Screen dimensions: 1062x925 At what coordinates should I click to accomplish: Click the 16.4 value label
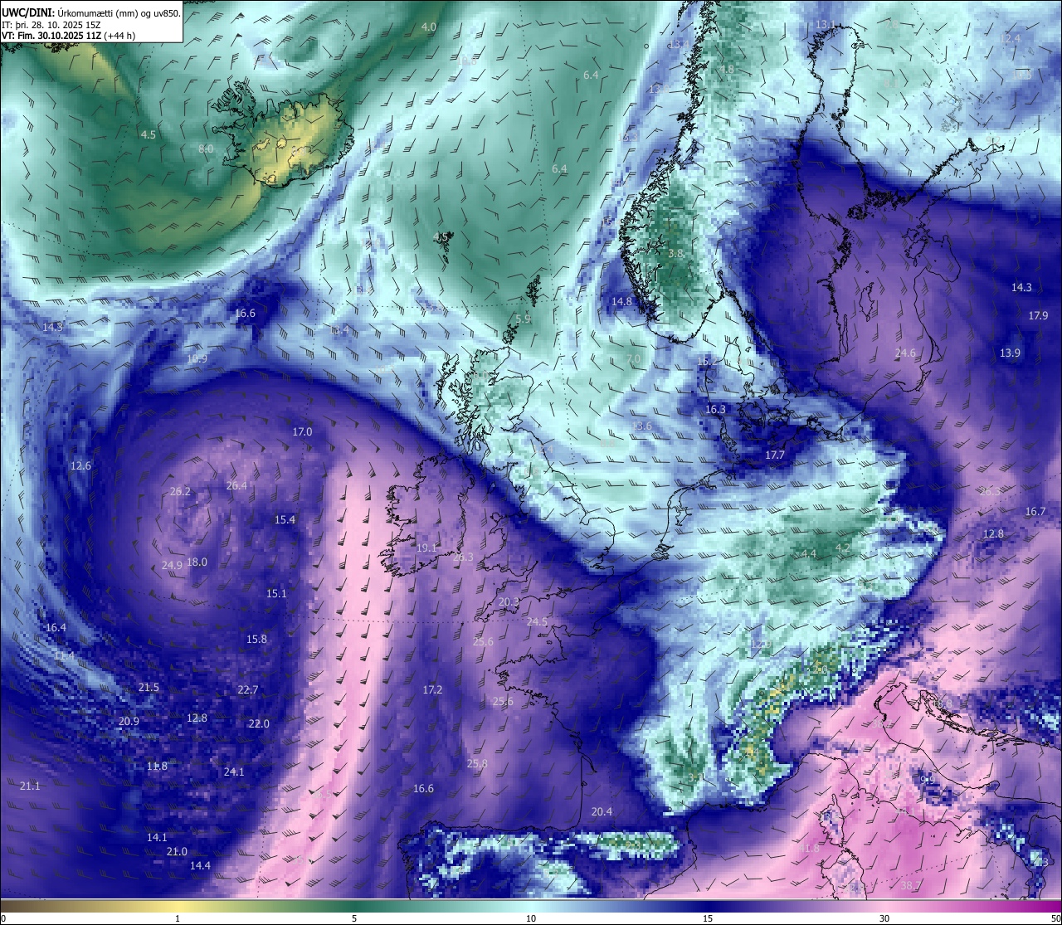click(x=56, y=628)
